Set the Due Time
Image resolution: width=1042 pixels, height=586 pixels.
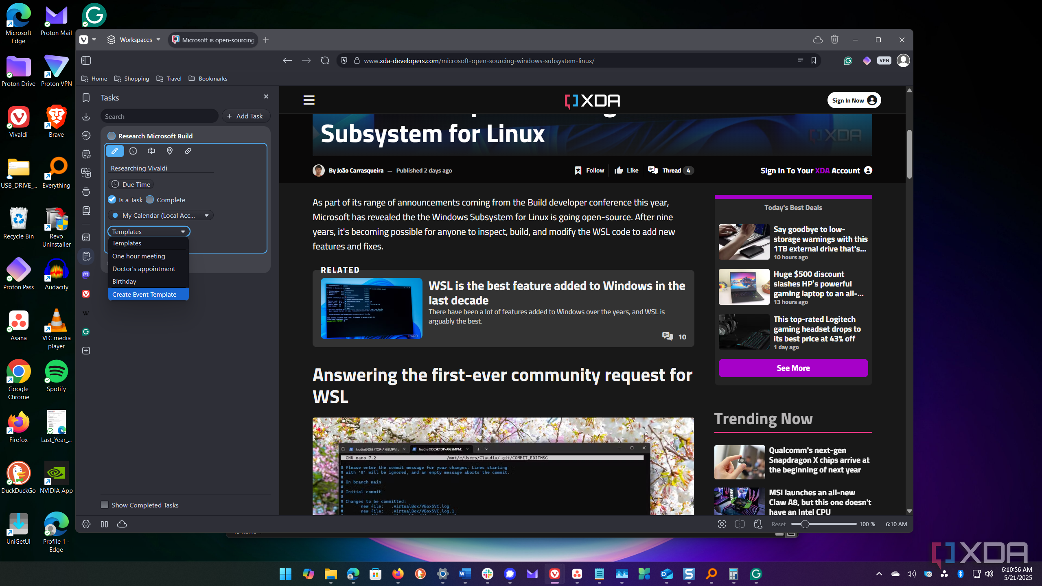pos(131,184)
